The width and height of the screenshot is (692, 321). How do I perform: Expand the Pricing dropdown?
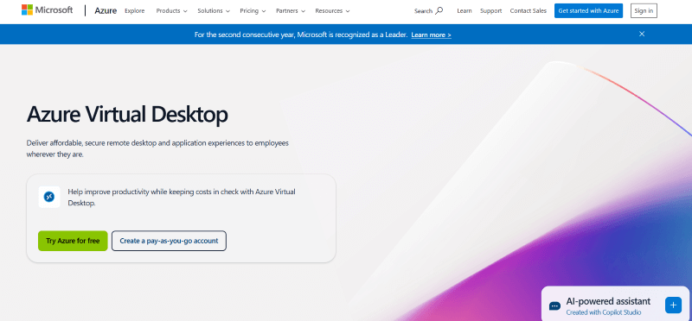click(253, 11)
